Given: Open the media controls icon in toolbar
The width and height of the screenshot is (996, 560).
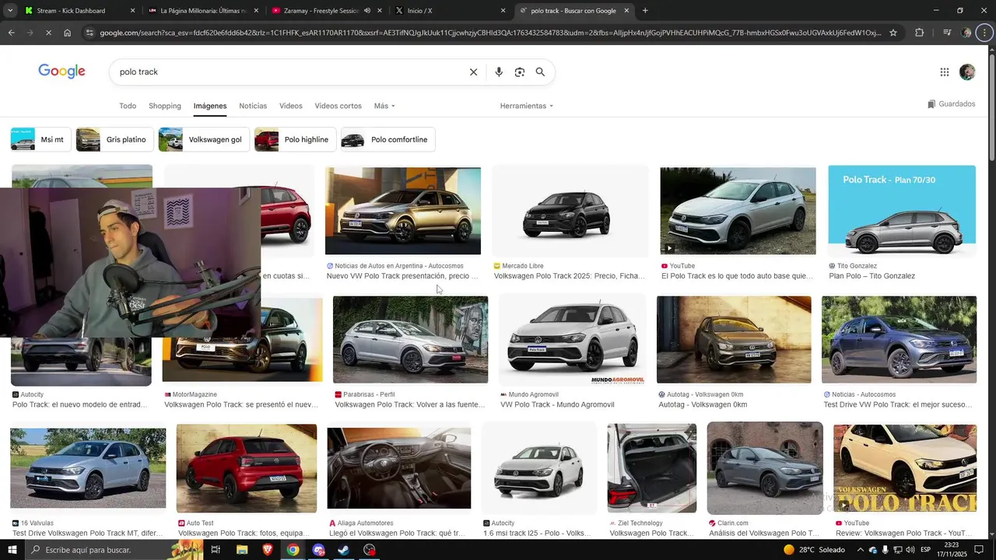Looking at the screenshot, I should pyautogui.click(x=946, y=33).
